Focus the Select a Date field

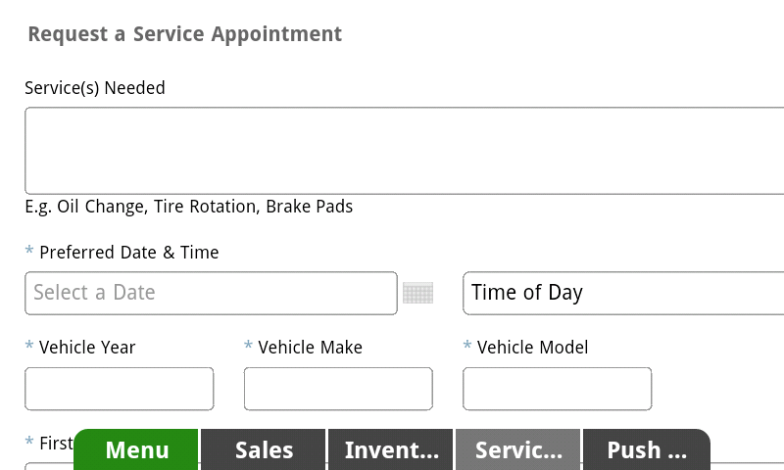click(x=211, y=293)
